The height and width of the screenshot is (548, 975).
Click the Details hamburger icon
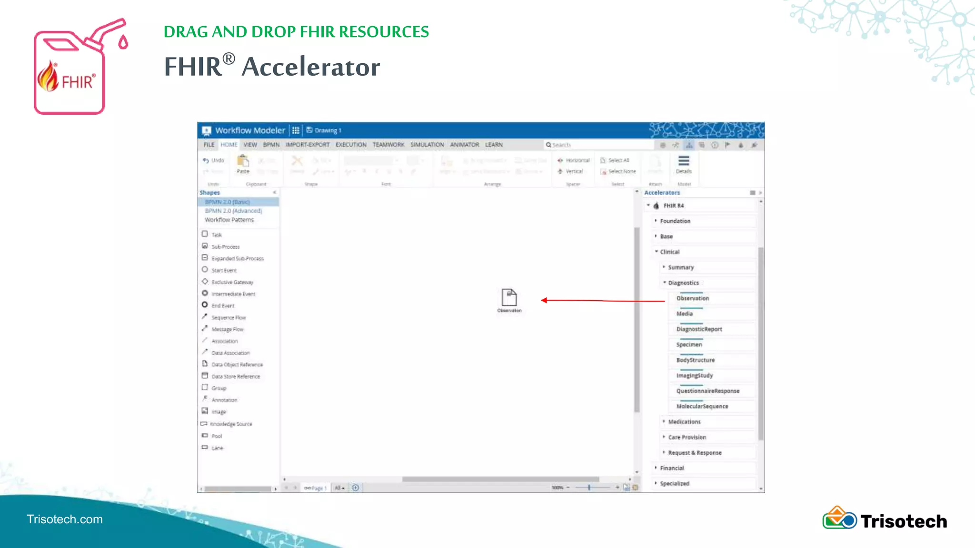pos(684,161)
